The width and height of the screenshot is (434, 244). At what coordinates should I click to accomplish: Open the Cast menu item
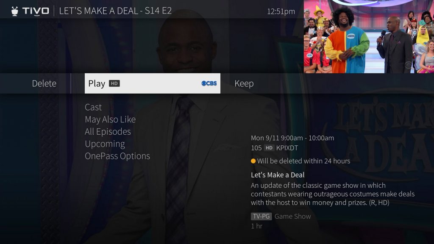[x=93, y=107]
